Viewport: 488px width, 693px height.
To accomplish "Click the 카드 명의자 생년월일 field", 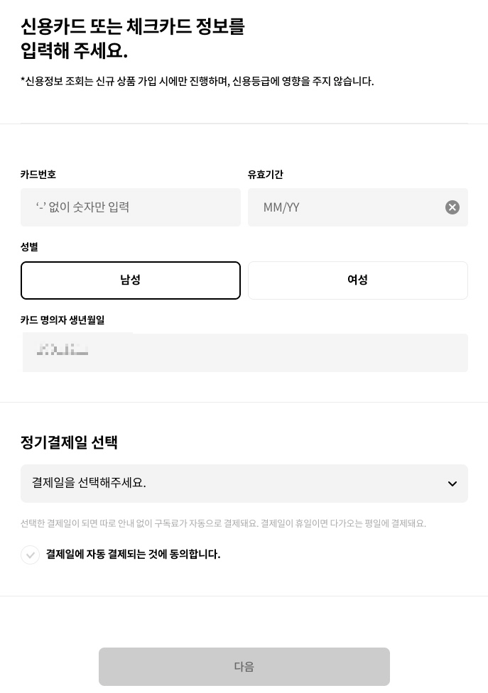I will point(245,353).
